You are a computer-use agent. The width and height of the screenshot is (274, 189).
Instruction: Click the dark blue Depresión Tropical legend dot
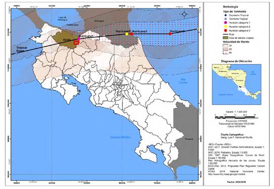[225, 15]
